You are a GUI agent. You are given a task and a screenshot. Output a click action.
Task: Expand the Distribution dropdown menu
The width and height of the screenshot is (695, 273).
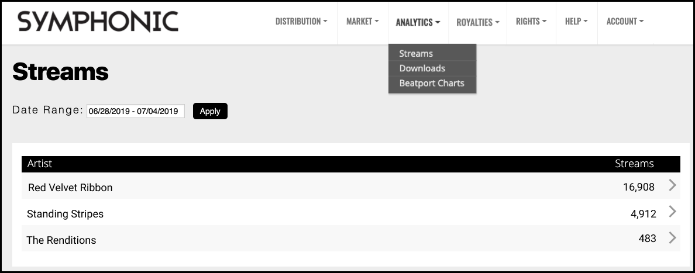[301, 21]
